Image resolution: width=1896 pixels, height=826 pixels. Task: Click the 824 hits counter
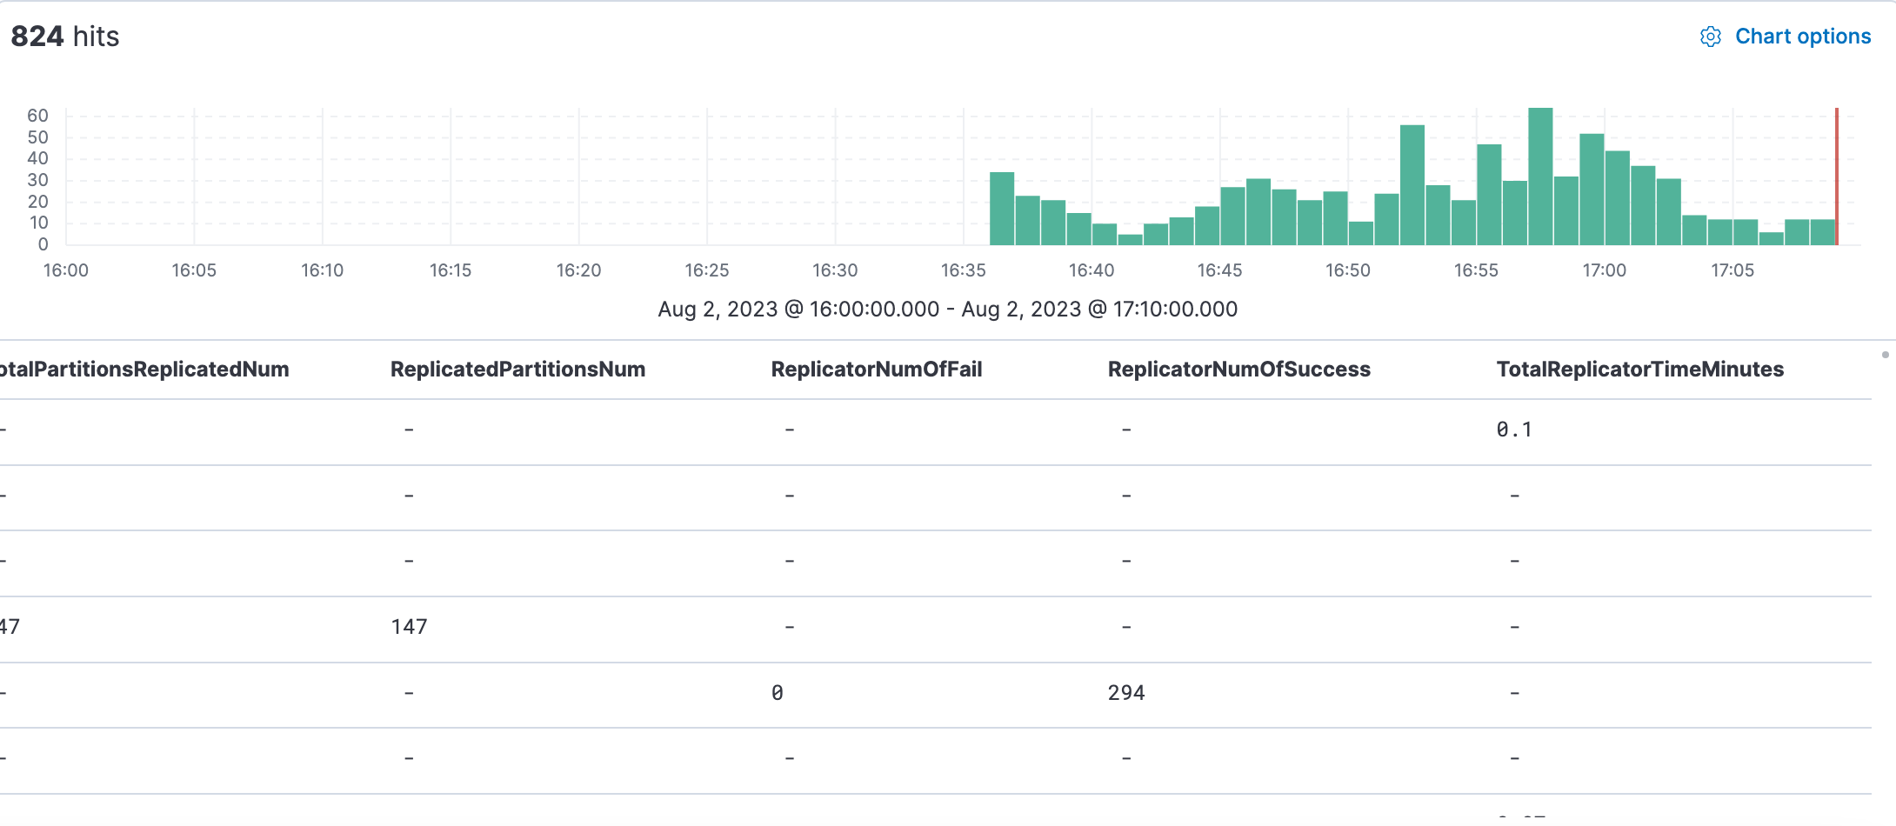point(64,37)
